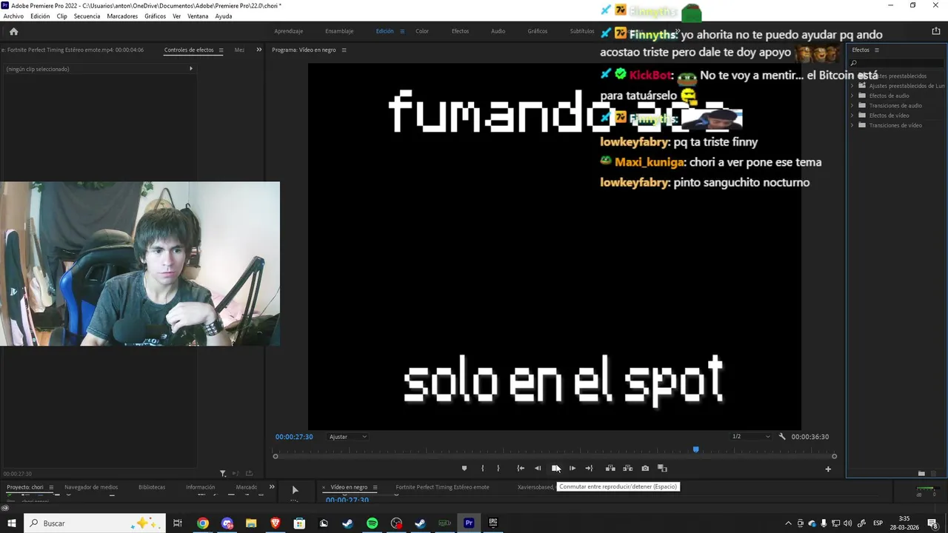Open Program monitor settings wrench

tap(782, 437)
